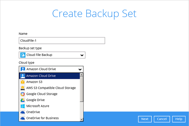The width and height of the screenshot is (189, 126).
Task: Click the OneDrive cloud icon
Action: pyautogui.click(x=22, y=112)
